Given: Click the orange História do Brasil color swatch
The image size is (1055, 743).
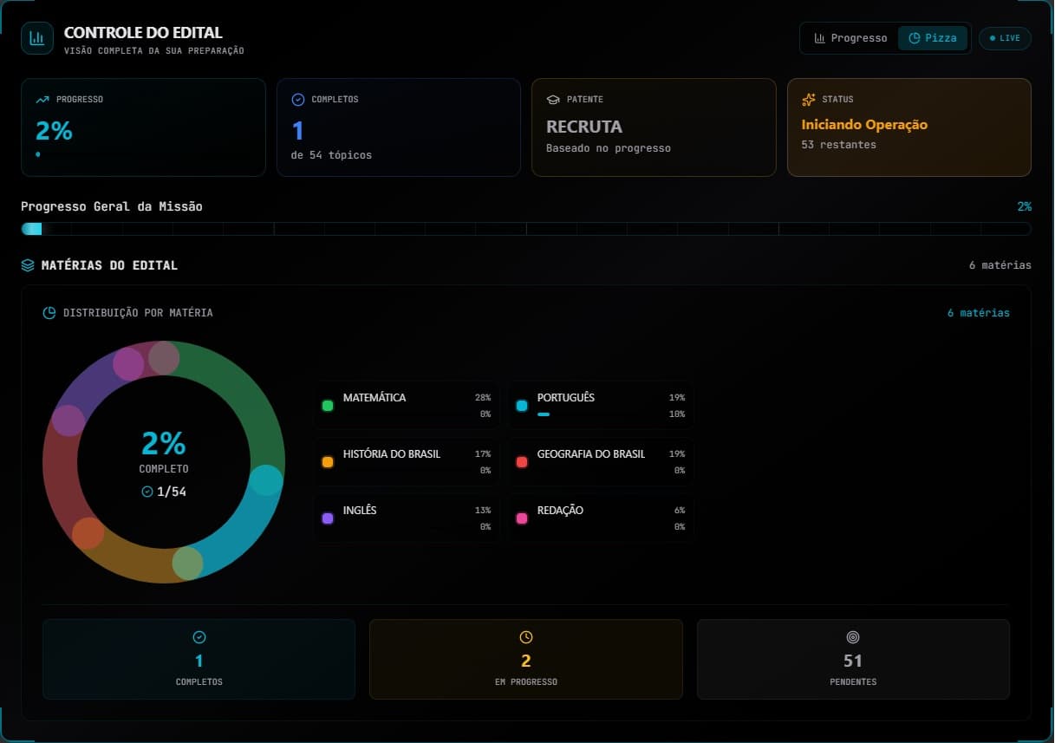Looking at the screenshot, I should (328, 462).
